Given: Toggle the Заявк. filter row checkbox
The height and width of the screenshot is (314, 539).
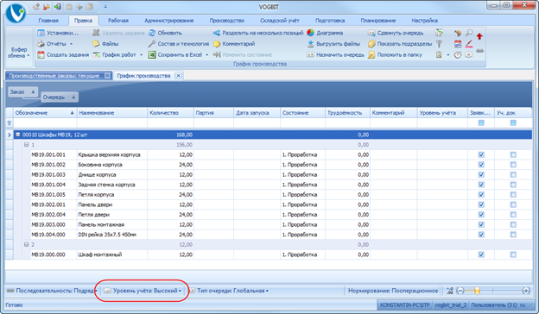Looking at the screenshot, I should coord(481,122).
